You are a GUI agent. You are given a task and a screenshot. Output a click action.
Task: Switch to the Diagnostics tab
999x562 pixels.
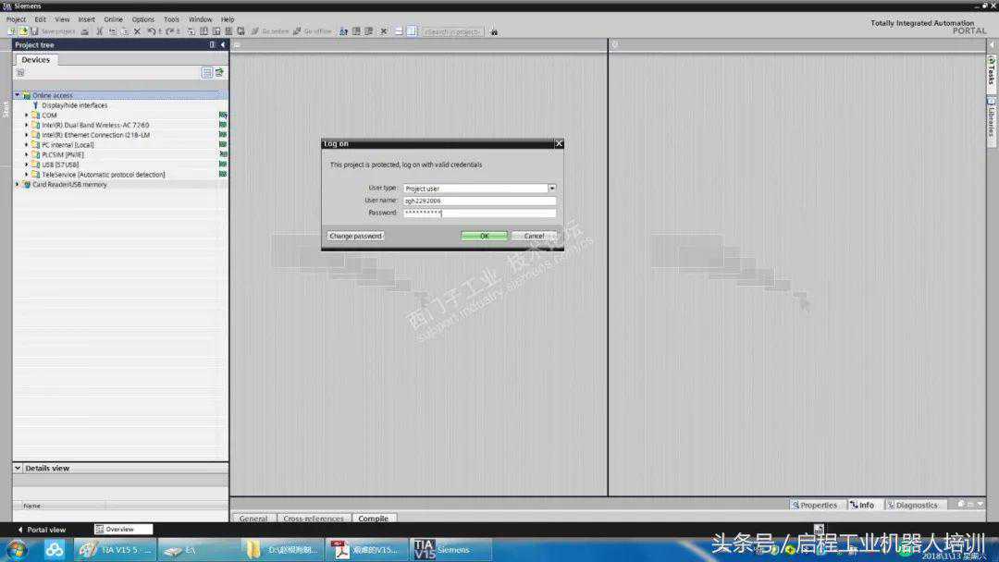pyautogui.click(x=912, y=505)
